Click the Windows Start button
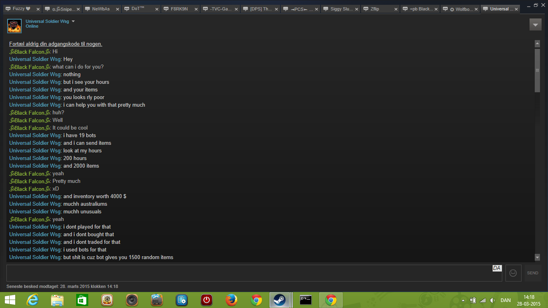 [10, 300]
